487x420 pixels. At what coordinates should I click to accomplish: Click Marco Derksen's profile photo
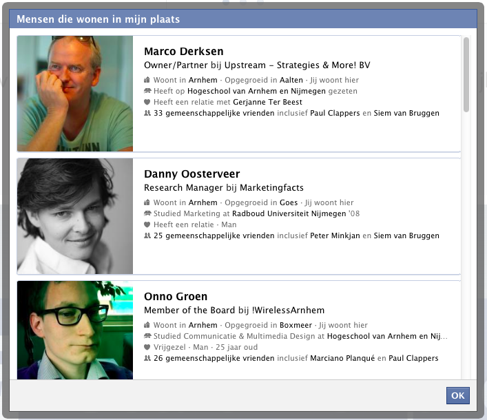75,94
